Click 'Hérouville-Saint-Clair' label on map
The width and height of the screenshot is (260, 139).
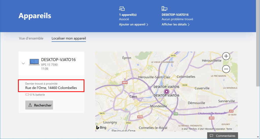point(154,77)
